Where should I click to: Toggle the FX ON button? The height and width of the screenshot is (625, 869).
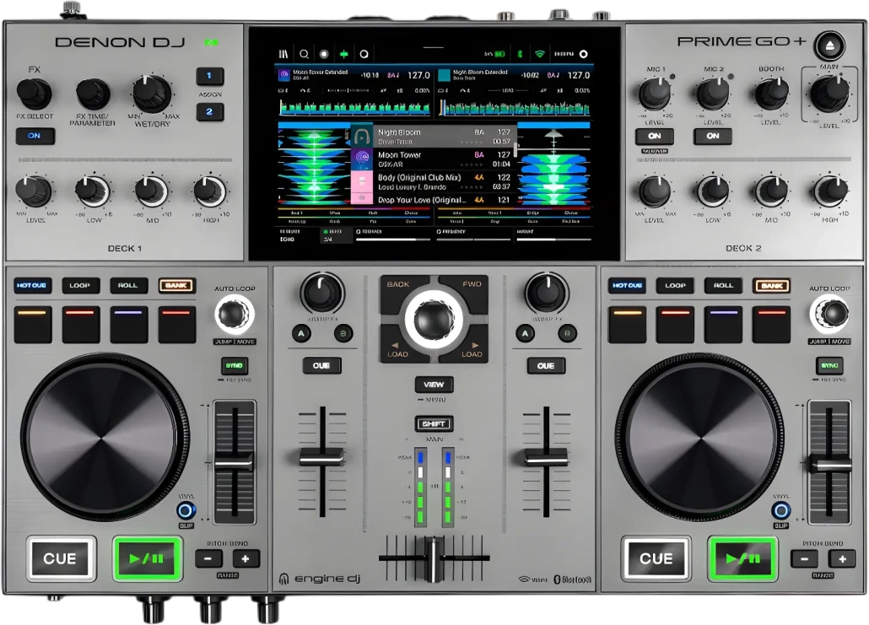(35, 136)
